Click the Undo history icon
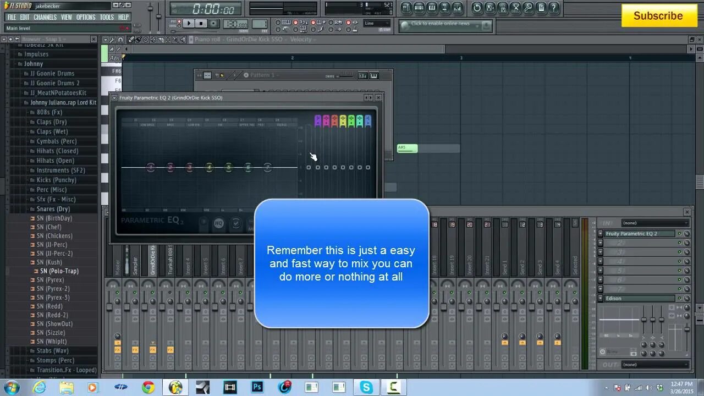This screenshot has height=396, width=704. pos(477,8)
